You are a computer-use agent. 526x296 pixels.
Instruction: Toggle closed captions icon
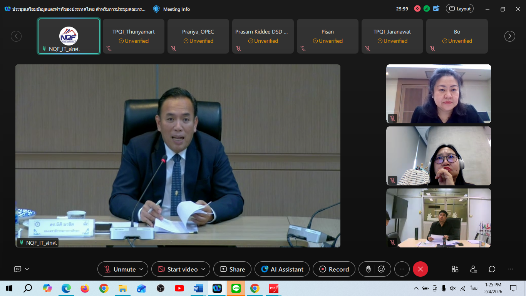[18, 269]
